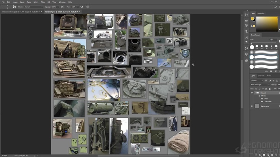280x157 pixels.
Task: Toggle visibility of the Stroke effect
Action: pos(262,99)
